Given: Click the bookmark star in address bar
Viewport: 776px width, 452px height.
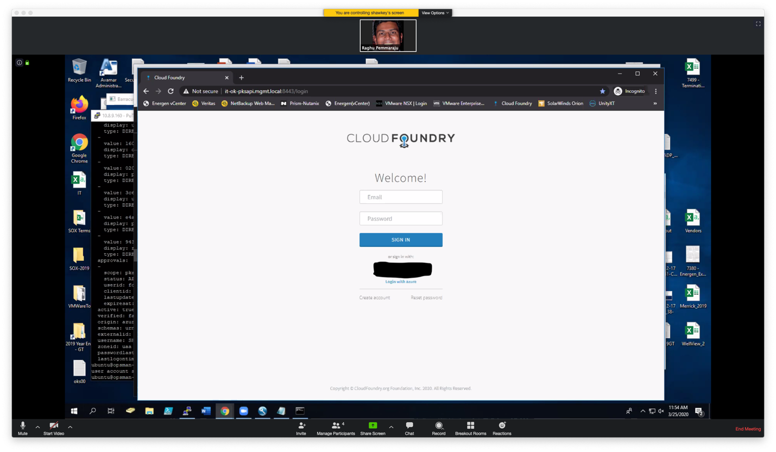Looking at the screenshot, I should tap(602, 91).
